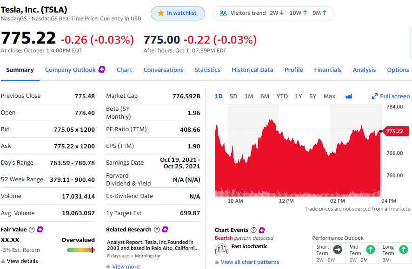Click the Visitors trend pill
Image resolution: width=412 pixels, height=269 pixels.
point(273,13)
